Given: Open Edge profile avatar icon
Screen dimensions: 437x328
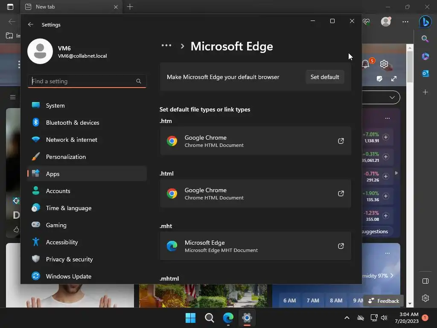Looking at the screenshot, I should (386, 21).
